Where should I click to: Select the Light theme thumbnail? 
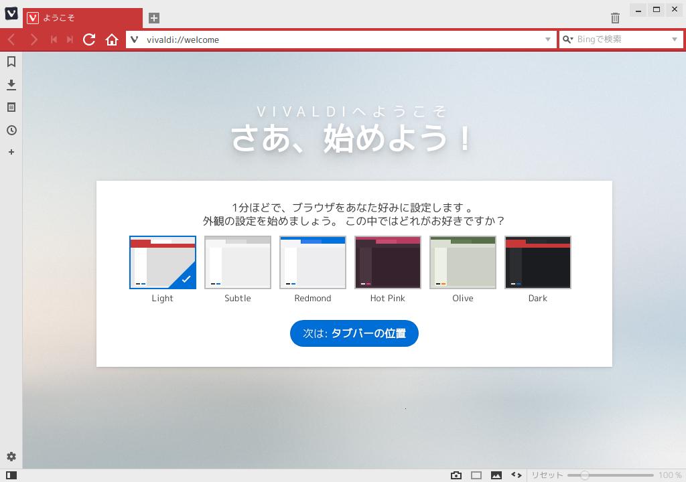[x=163, y=262]
